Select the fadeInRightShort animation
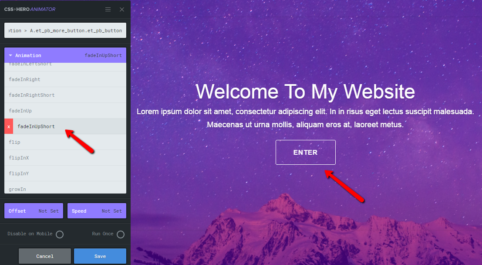This screenshot has height=265, width=482. tap(65, 95)
